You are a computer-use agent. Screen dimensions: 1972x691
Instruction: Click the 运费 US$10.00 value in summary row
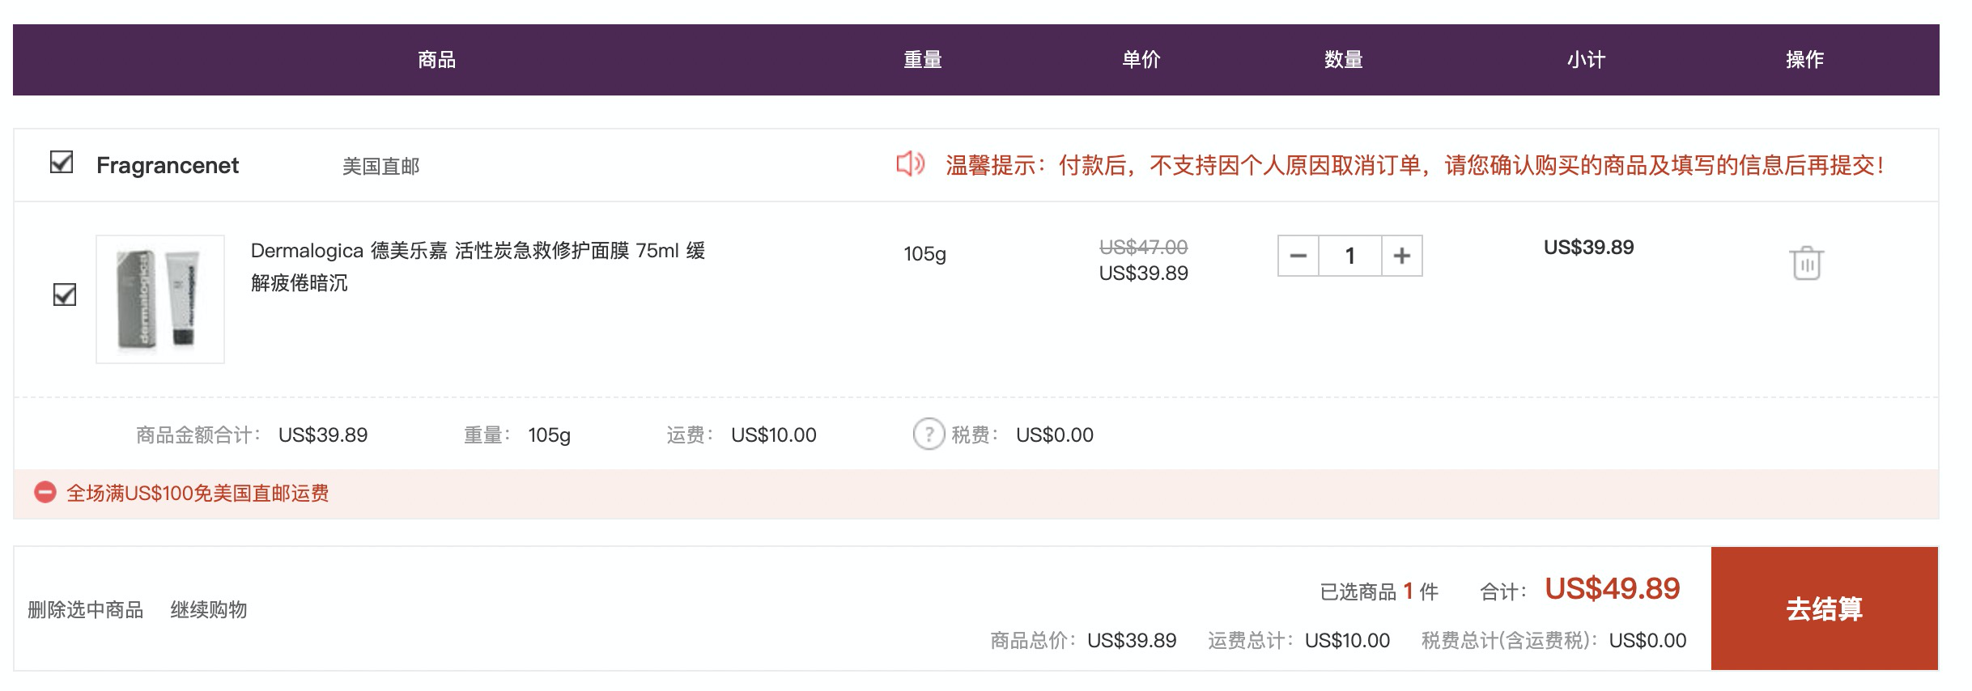(x=773, y=435)
